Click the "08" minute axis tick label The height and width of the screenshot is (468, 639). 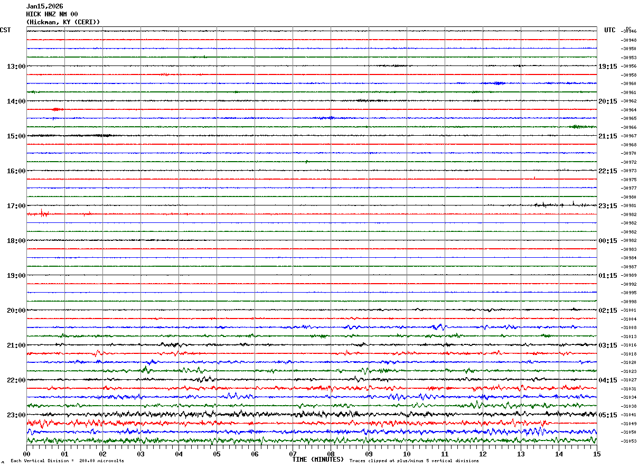coord(331,454)
